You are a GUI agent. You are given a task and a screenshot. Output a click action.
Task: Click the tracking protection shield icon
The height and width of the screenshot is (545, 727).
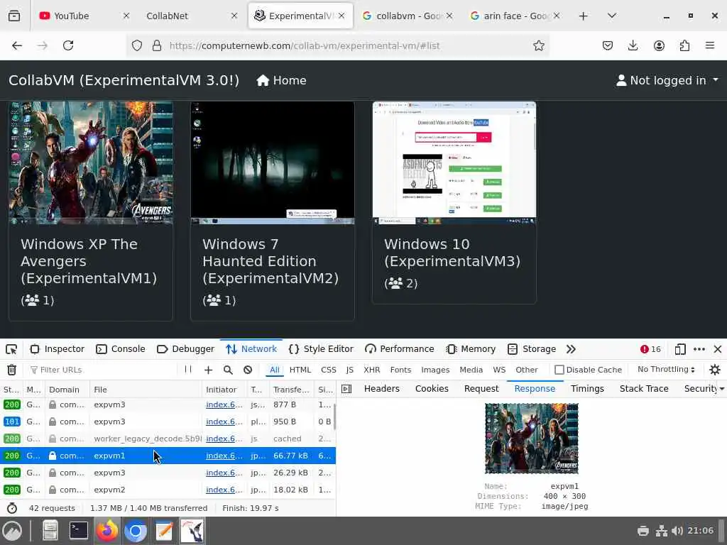(x=137, y=45)
